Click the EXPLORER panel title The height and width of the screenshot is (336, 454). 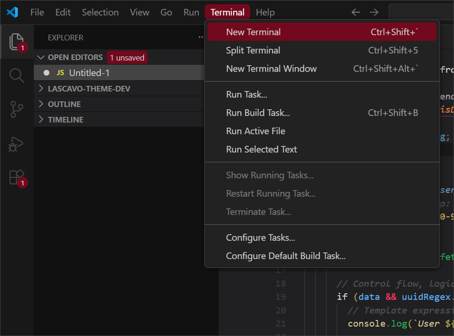pyautogui.click(x=65, y=38)
